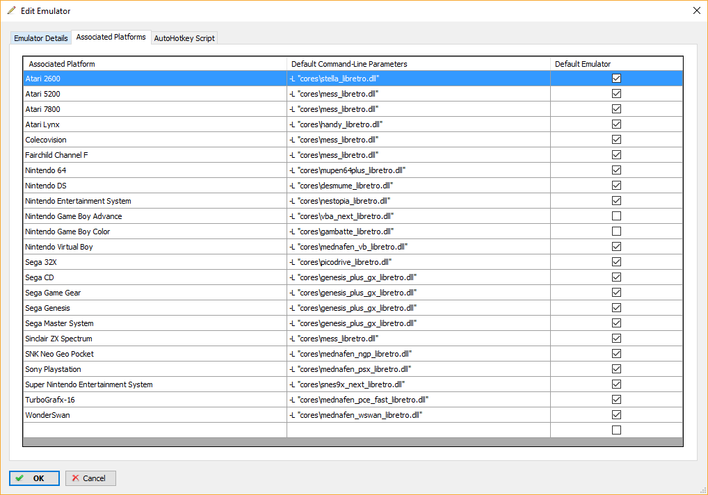The height and width of the screenshot is (495, 708).
Task: Uncheck Default Emulator for WonderSwan
Action: (616, 415)
